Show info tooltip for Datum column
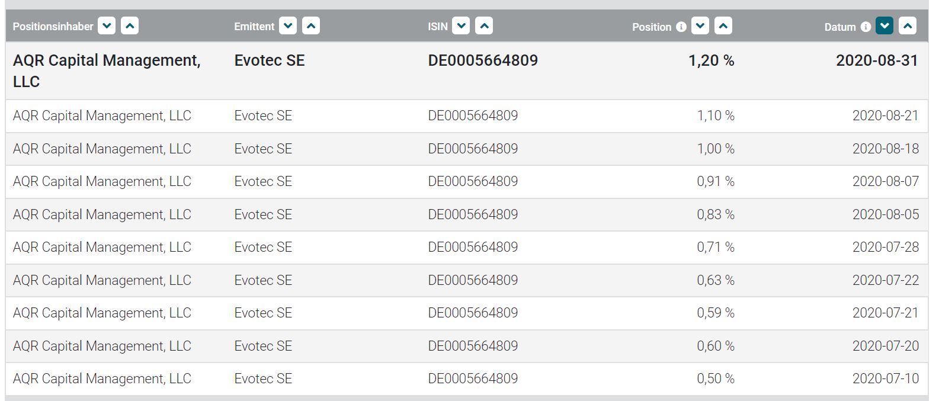This screenshot has width=939, height=401. 866,27
